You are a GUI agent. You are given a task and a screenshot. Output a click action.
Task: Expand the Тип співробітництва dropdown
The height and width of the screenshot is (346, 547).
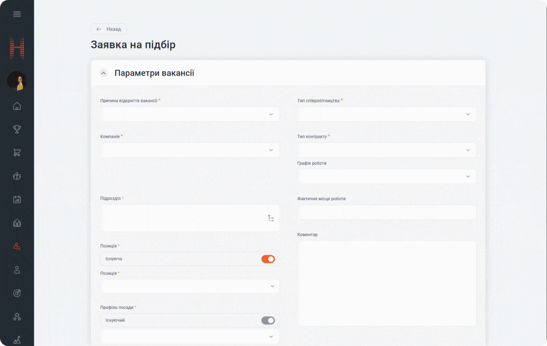pos(387,114)
